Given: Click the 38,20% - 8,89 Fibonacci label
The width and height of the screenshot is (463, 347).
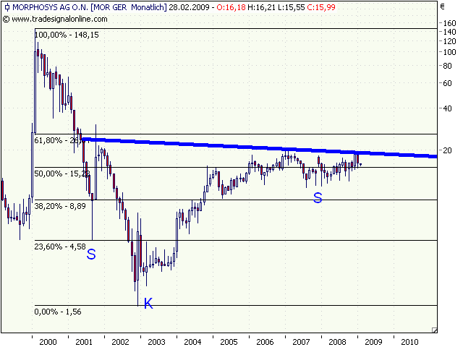Looking at the screenshot, I should tap(60, 206).
